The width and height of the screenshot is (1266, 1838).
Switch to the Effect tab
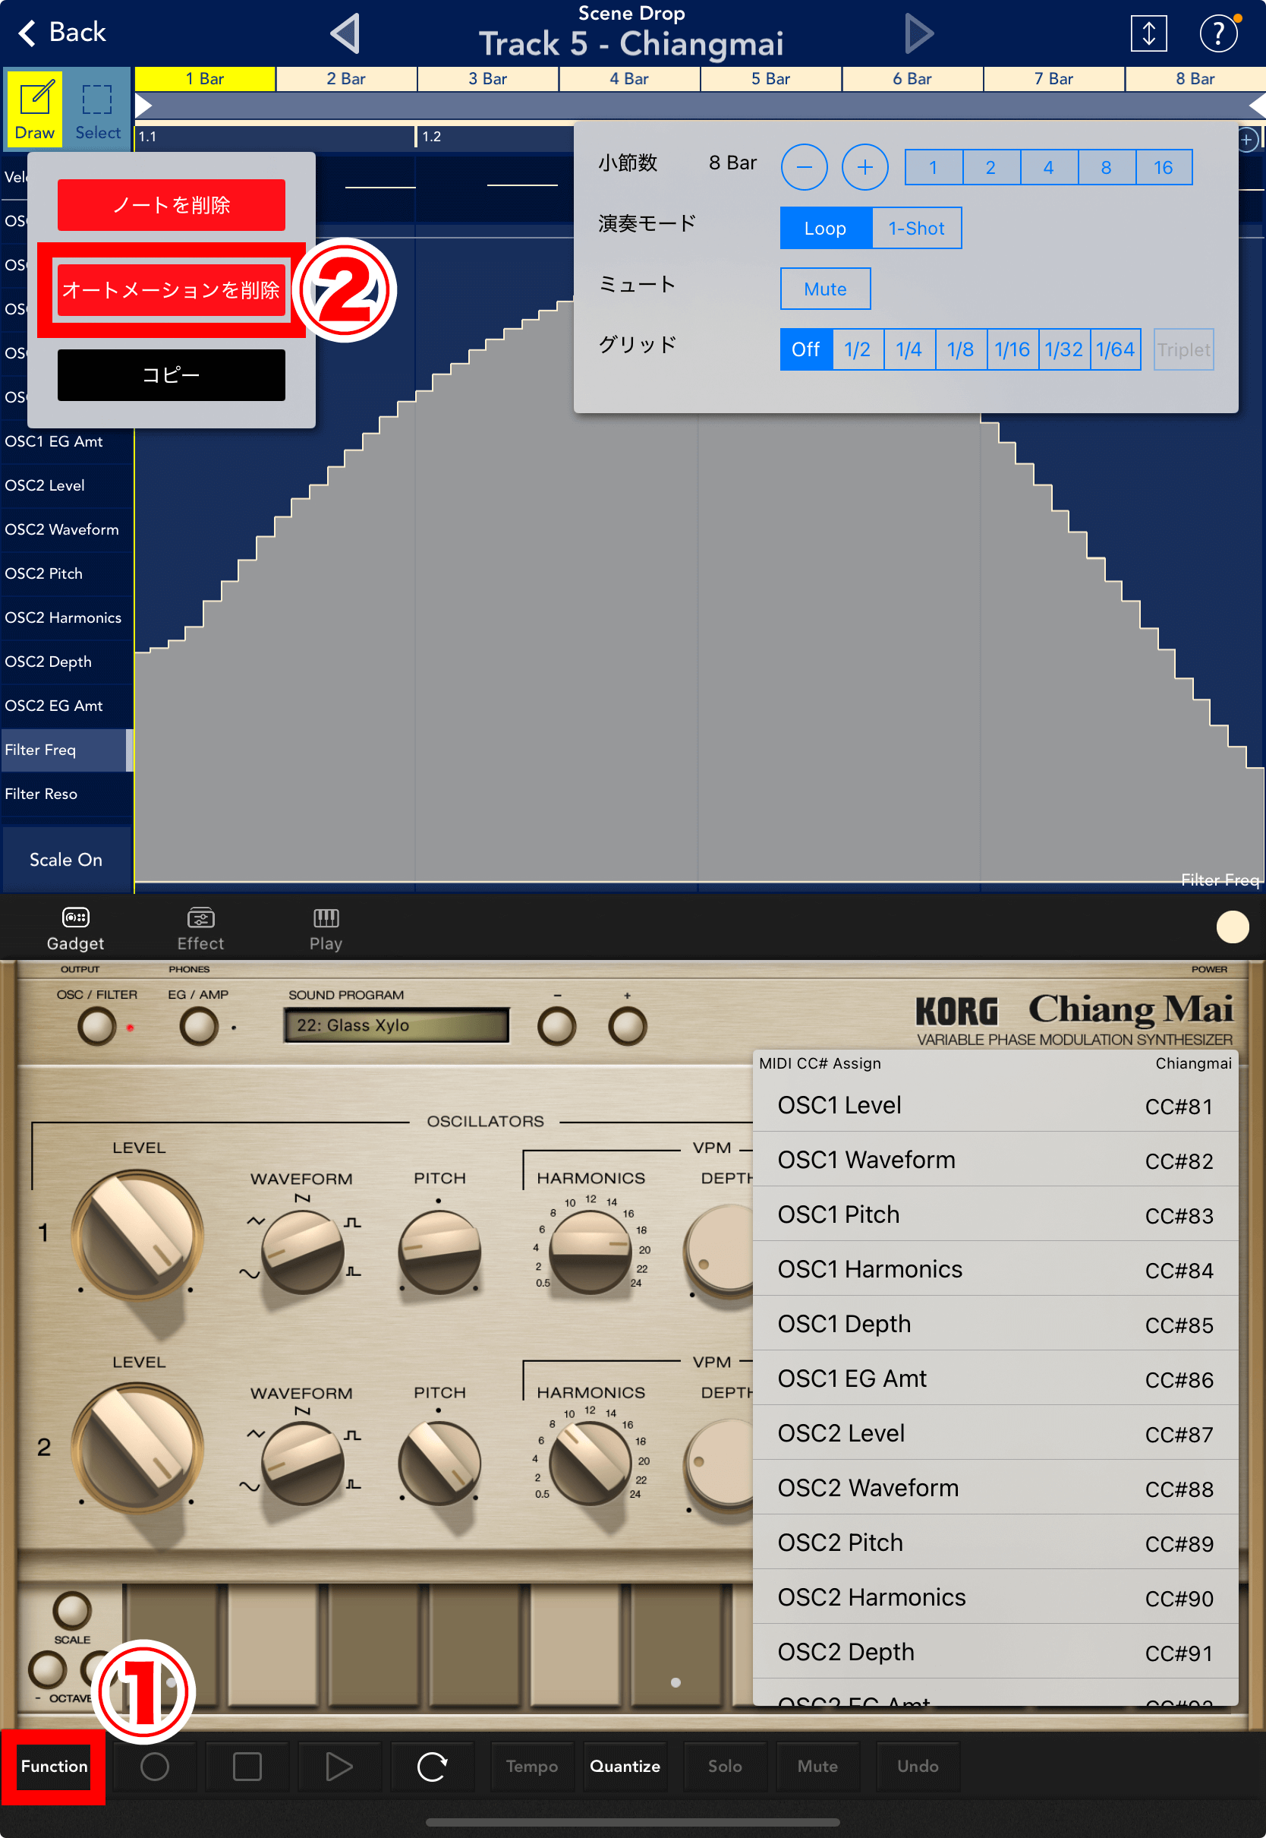click(x=200, y=929)
